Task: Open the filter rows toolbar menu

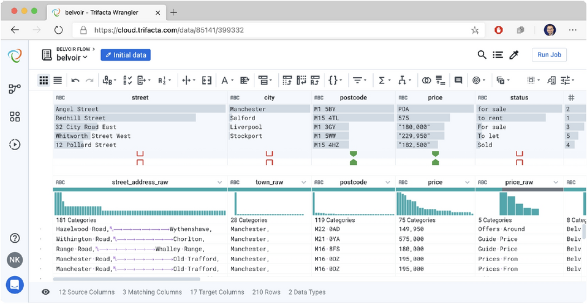Action: 359,80
